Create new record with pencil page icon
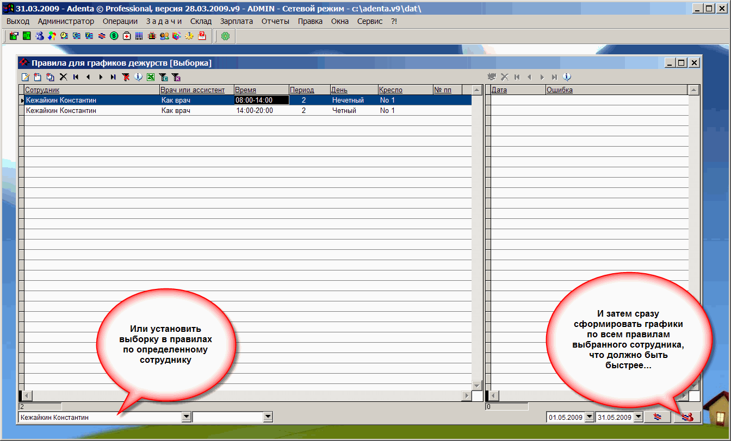731x441 pixels. [x=25, y=77]
